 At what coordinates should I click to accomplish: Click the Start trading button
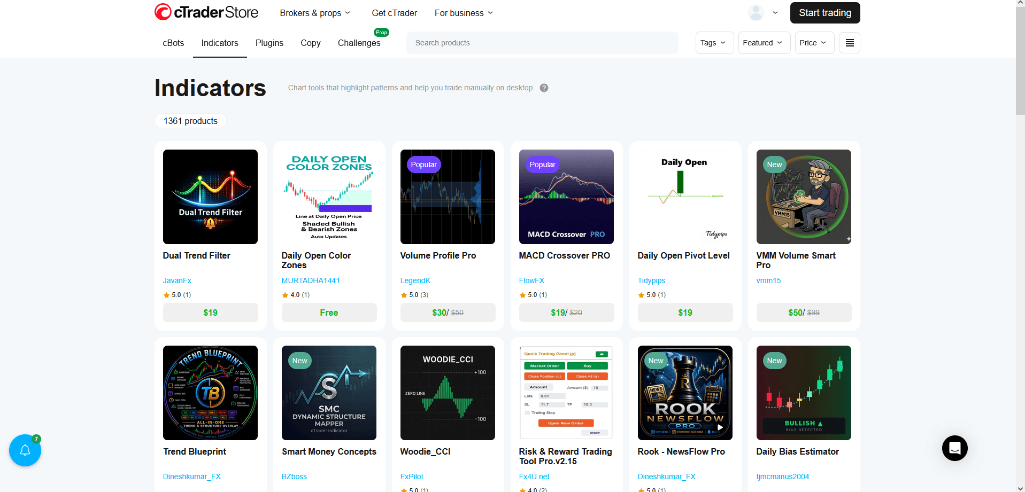pos(825,13)
